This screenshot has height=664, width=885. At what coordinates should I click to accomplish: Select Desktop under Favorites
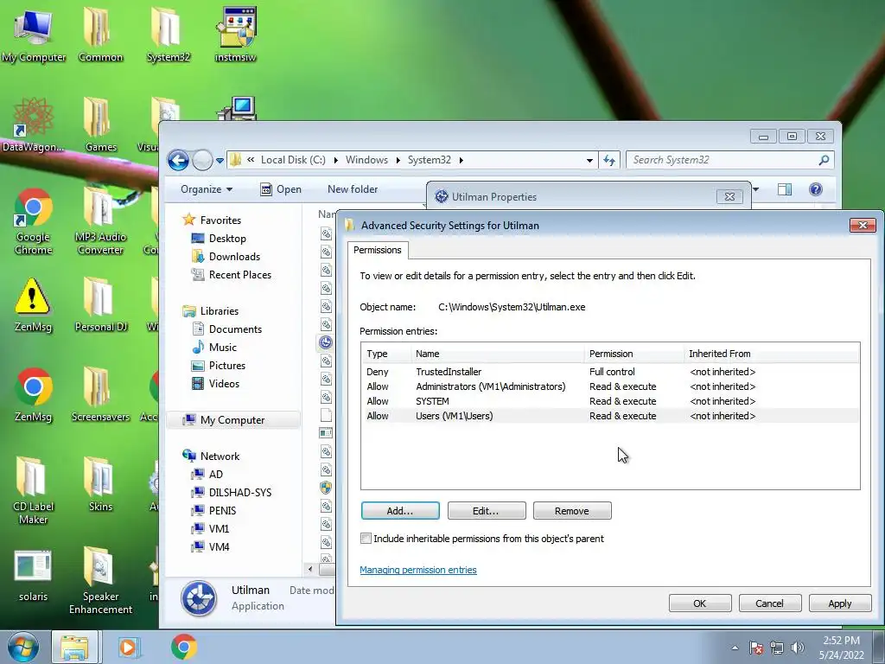pyautogui.click(x=219, y=239)
